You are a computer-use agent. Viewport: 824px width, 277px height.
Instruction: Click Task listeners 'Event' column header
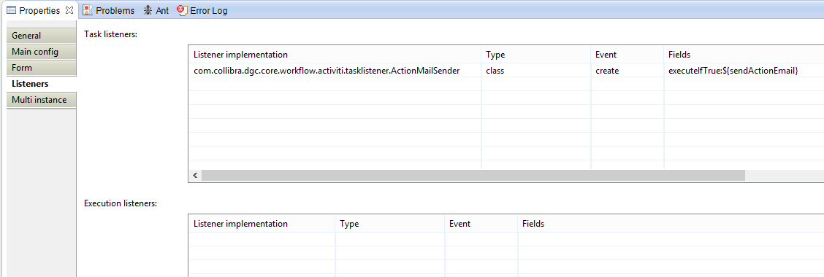point(627,55)
